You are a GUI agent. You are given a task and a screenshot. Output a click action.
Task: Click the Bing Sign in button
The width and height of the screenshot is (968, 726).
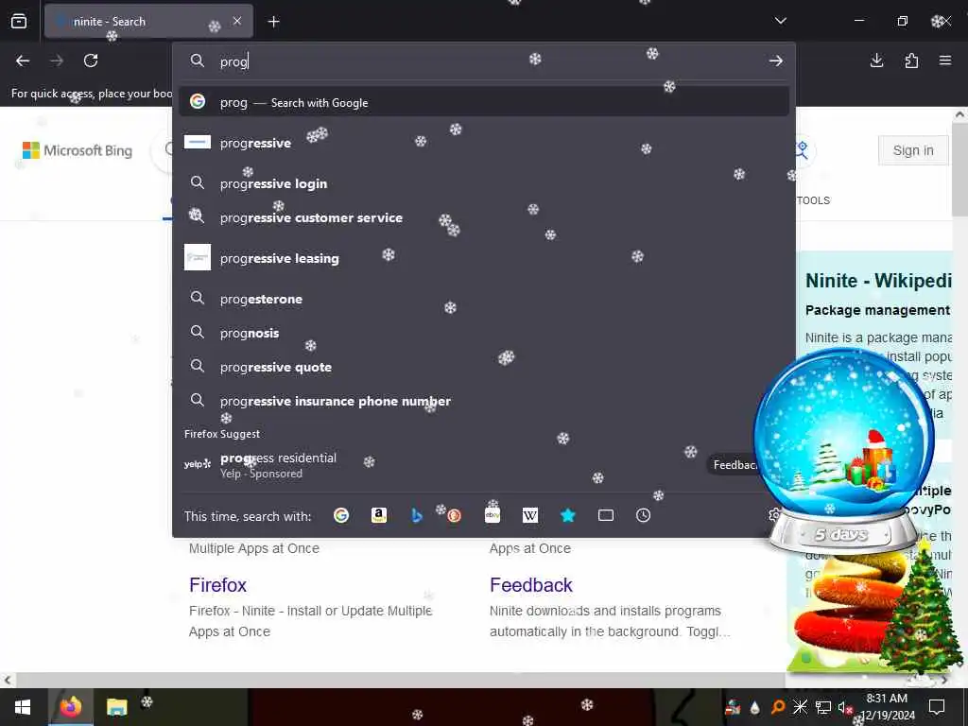913,150
